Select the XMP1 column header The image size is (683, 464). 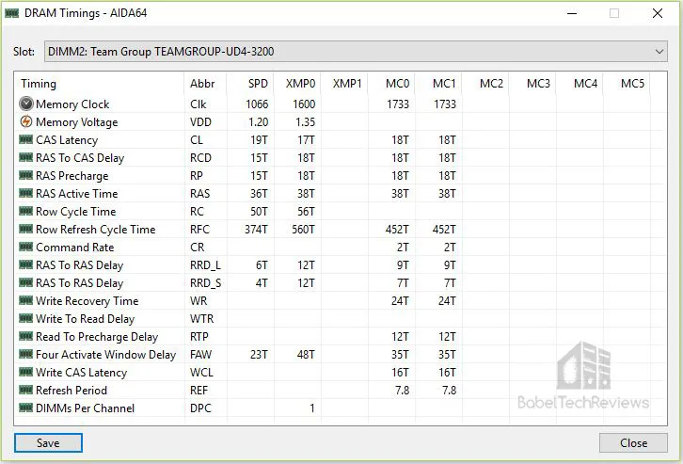tap(344, 83)
